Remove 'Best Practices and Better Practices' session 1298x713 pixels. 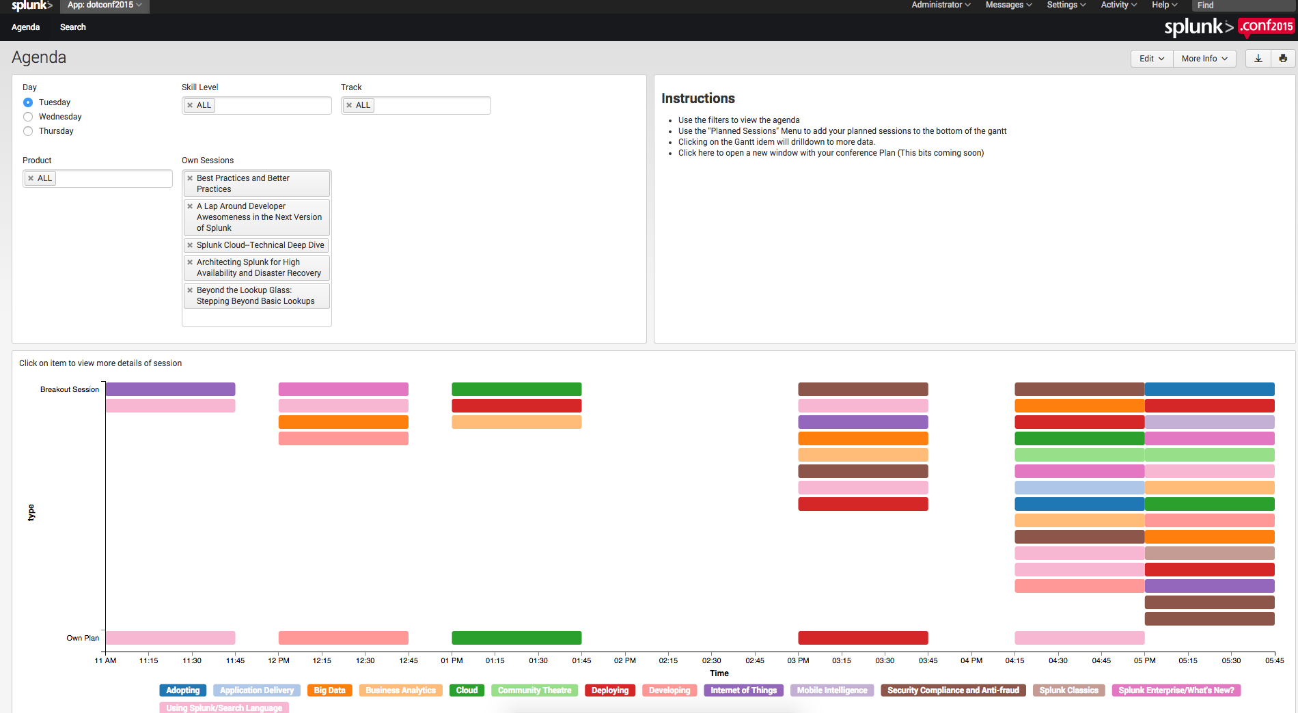[190, 178]
